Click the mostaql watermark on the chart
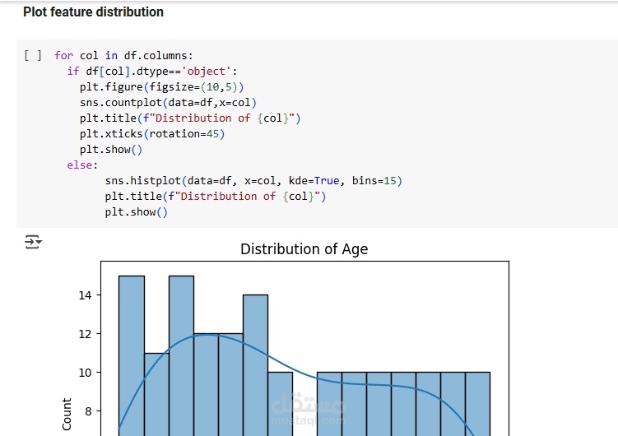The image size is (618, 436). click(309, 410)
